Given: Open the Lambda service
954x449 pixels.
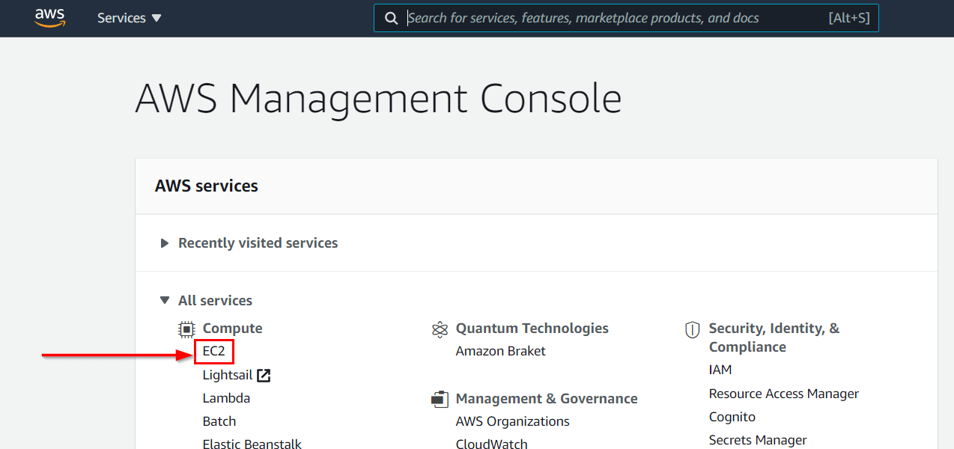Looking at the screenshot, I should pyautogui.click(x=226, y=397).
